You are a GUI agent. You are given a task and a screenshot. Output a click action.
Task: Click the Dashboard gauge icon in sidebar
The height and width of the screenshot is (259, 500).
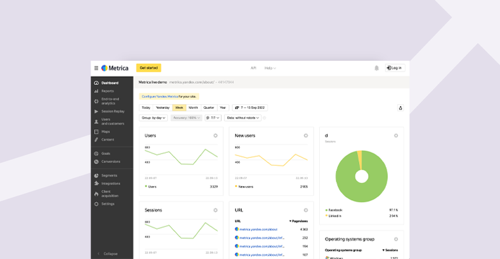coord(96,83)
